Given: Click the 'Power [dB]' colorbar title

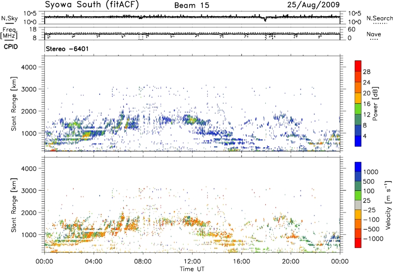Looking at the screenshot, I should click(x=375, y=104).
